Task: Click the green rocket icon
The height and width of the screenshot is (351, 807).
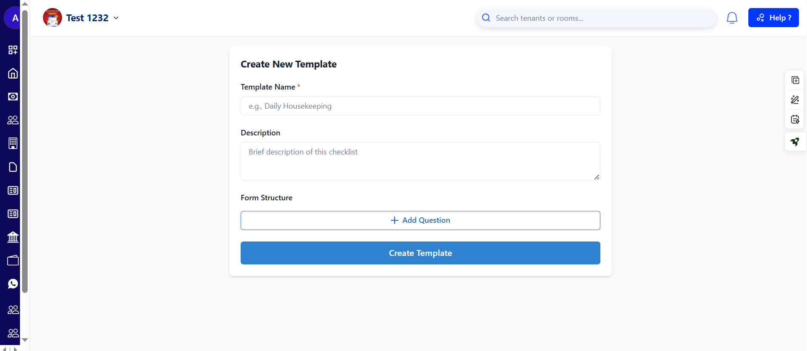Action: click(x=795, y=142)
